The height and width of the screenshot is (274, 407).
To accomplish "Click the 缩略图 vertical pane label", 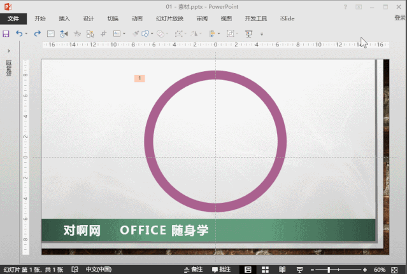I will click(x=9, y=68).
